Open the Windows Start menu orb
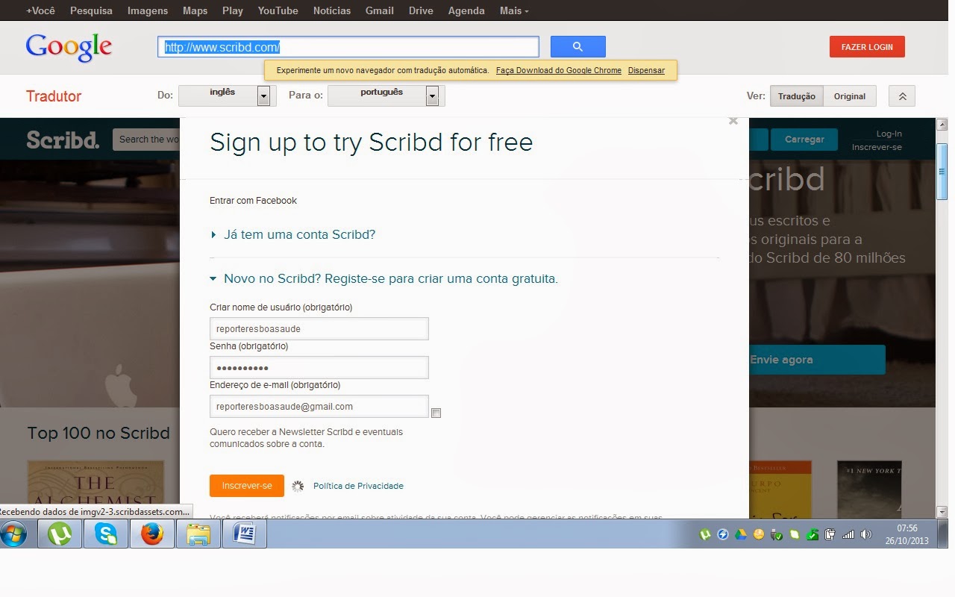Viewport: 955px width, 597px height. click(13, 534)
